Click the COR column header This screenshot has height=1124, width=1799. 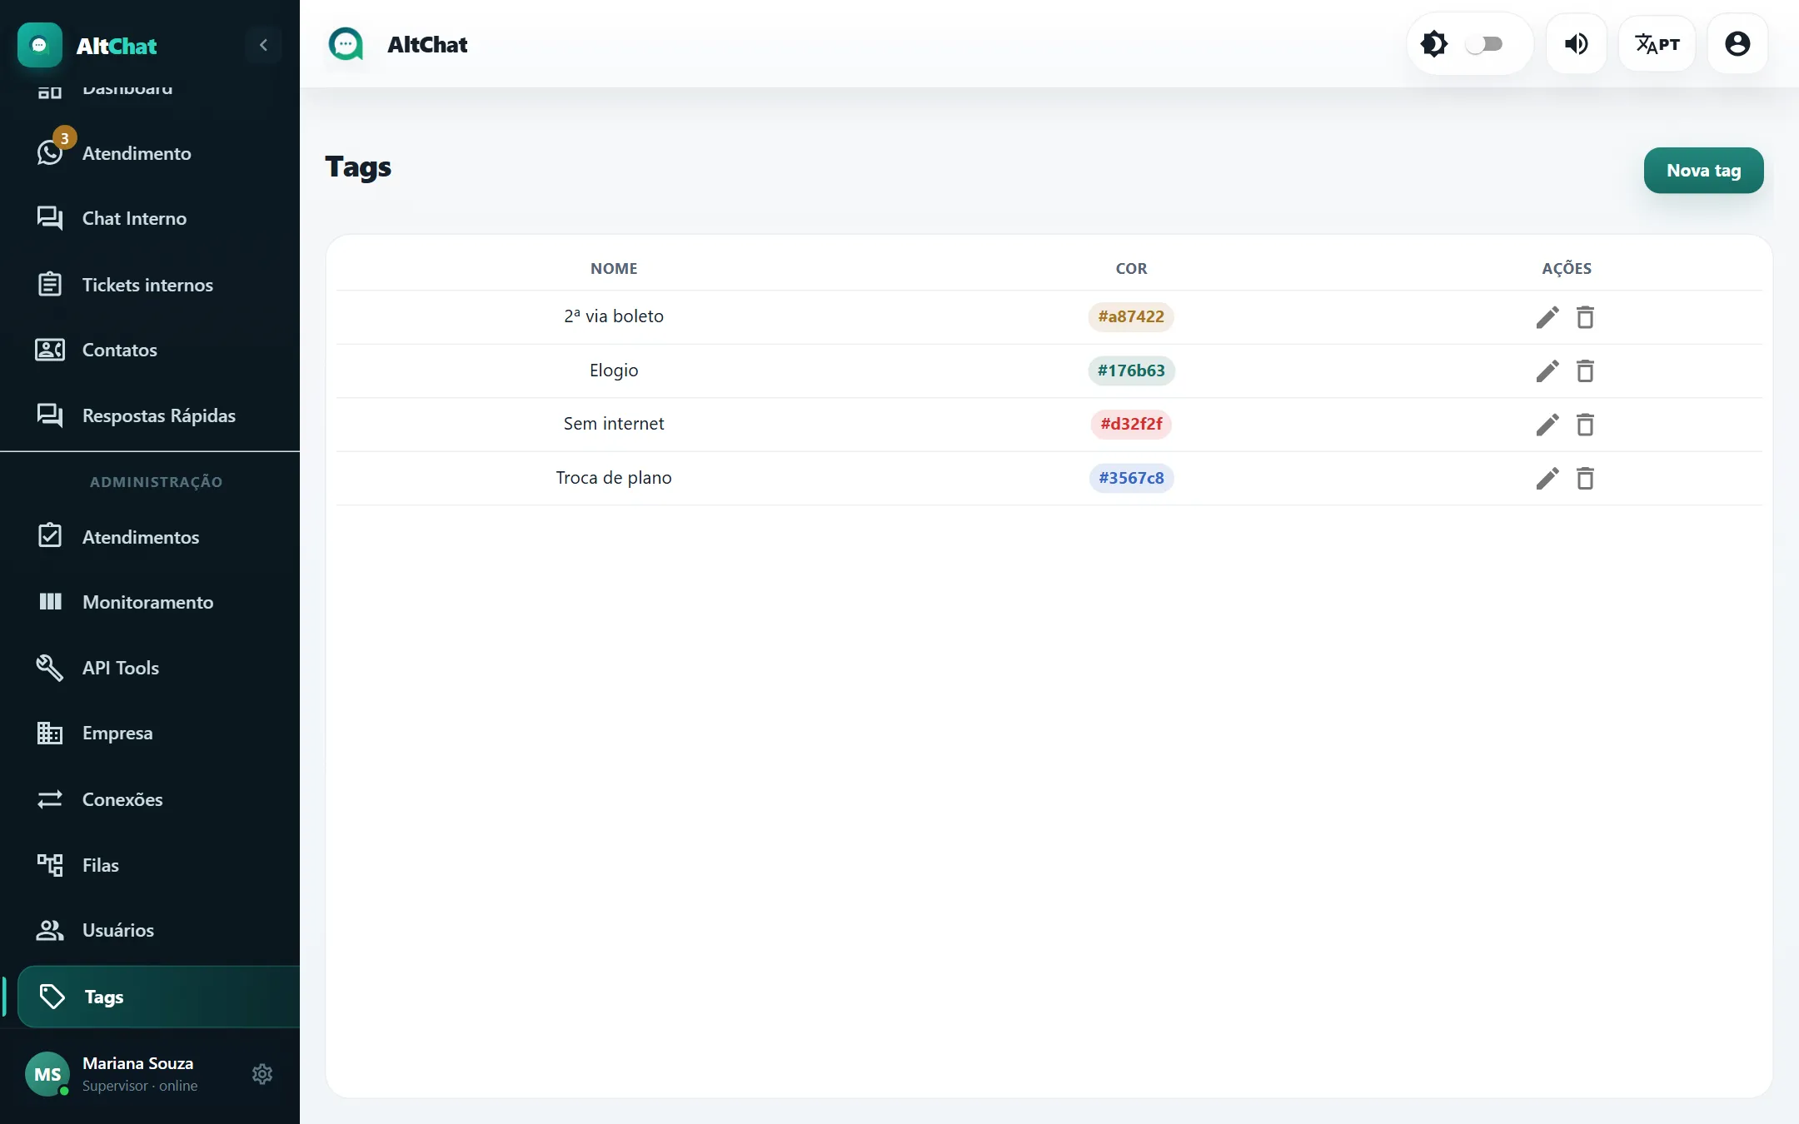click(x=1131, y=268)
